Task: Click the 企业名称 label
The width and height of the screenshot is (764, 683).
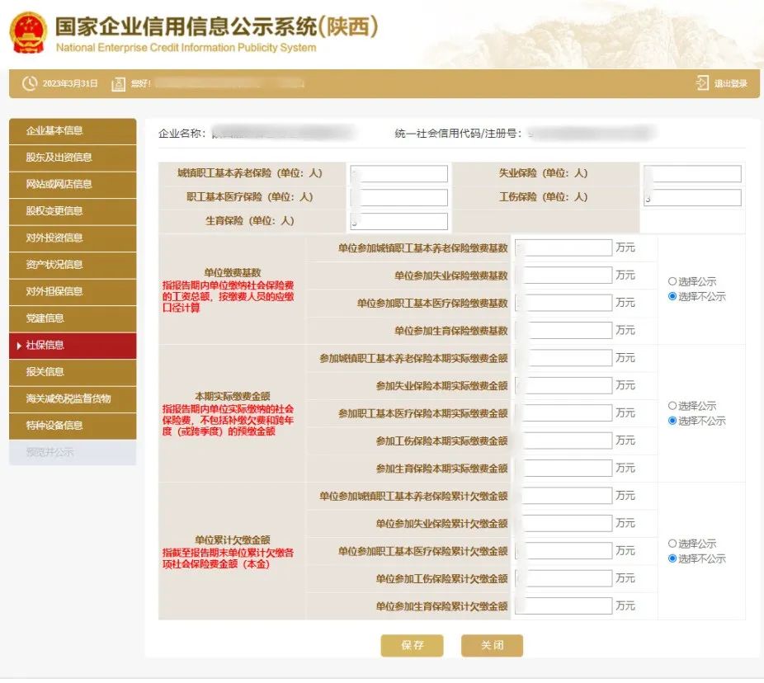Action: (182, 134)
